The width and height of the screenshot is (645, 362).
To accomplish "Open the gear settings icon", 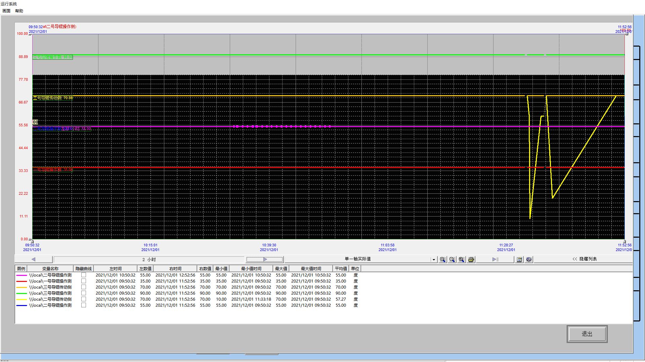I will (529, 259).
